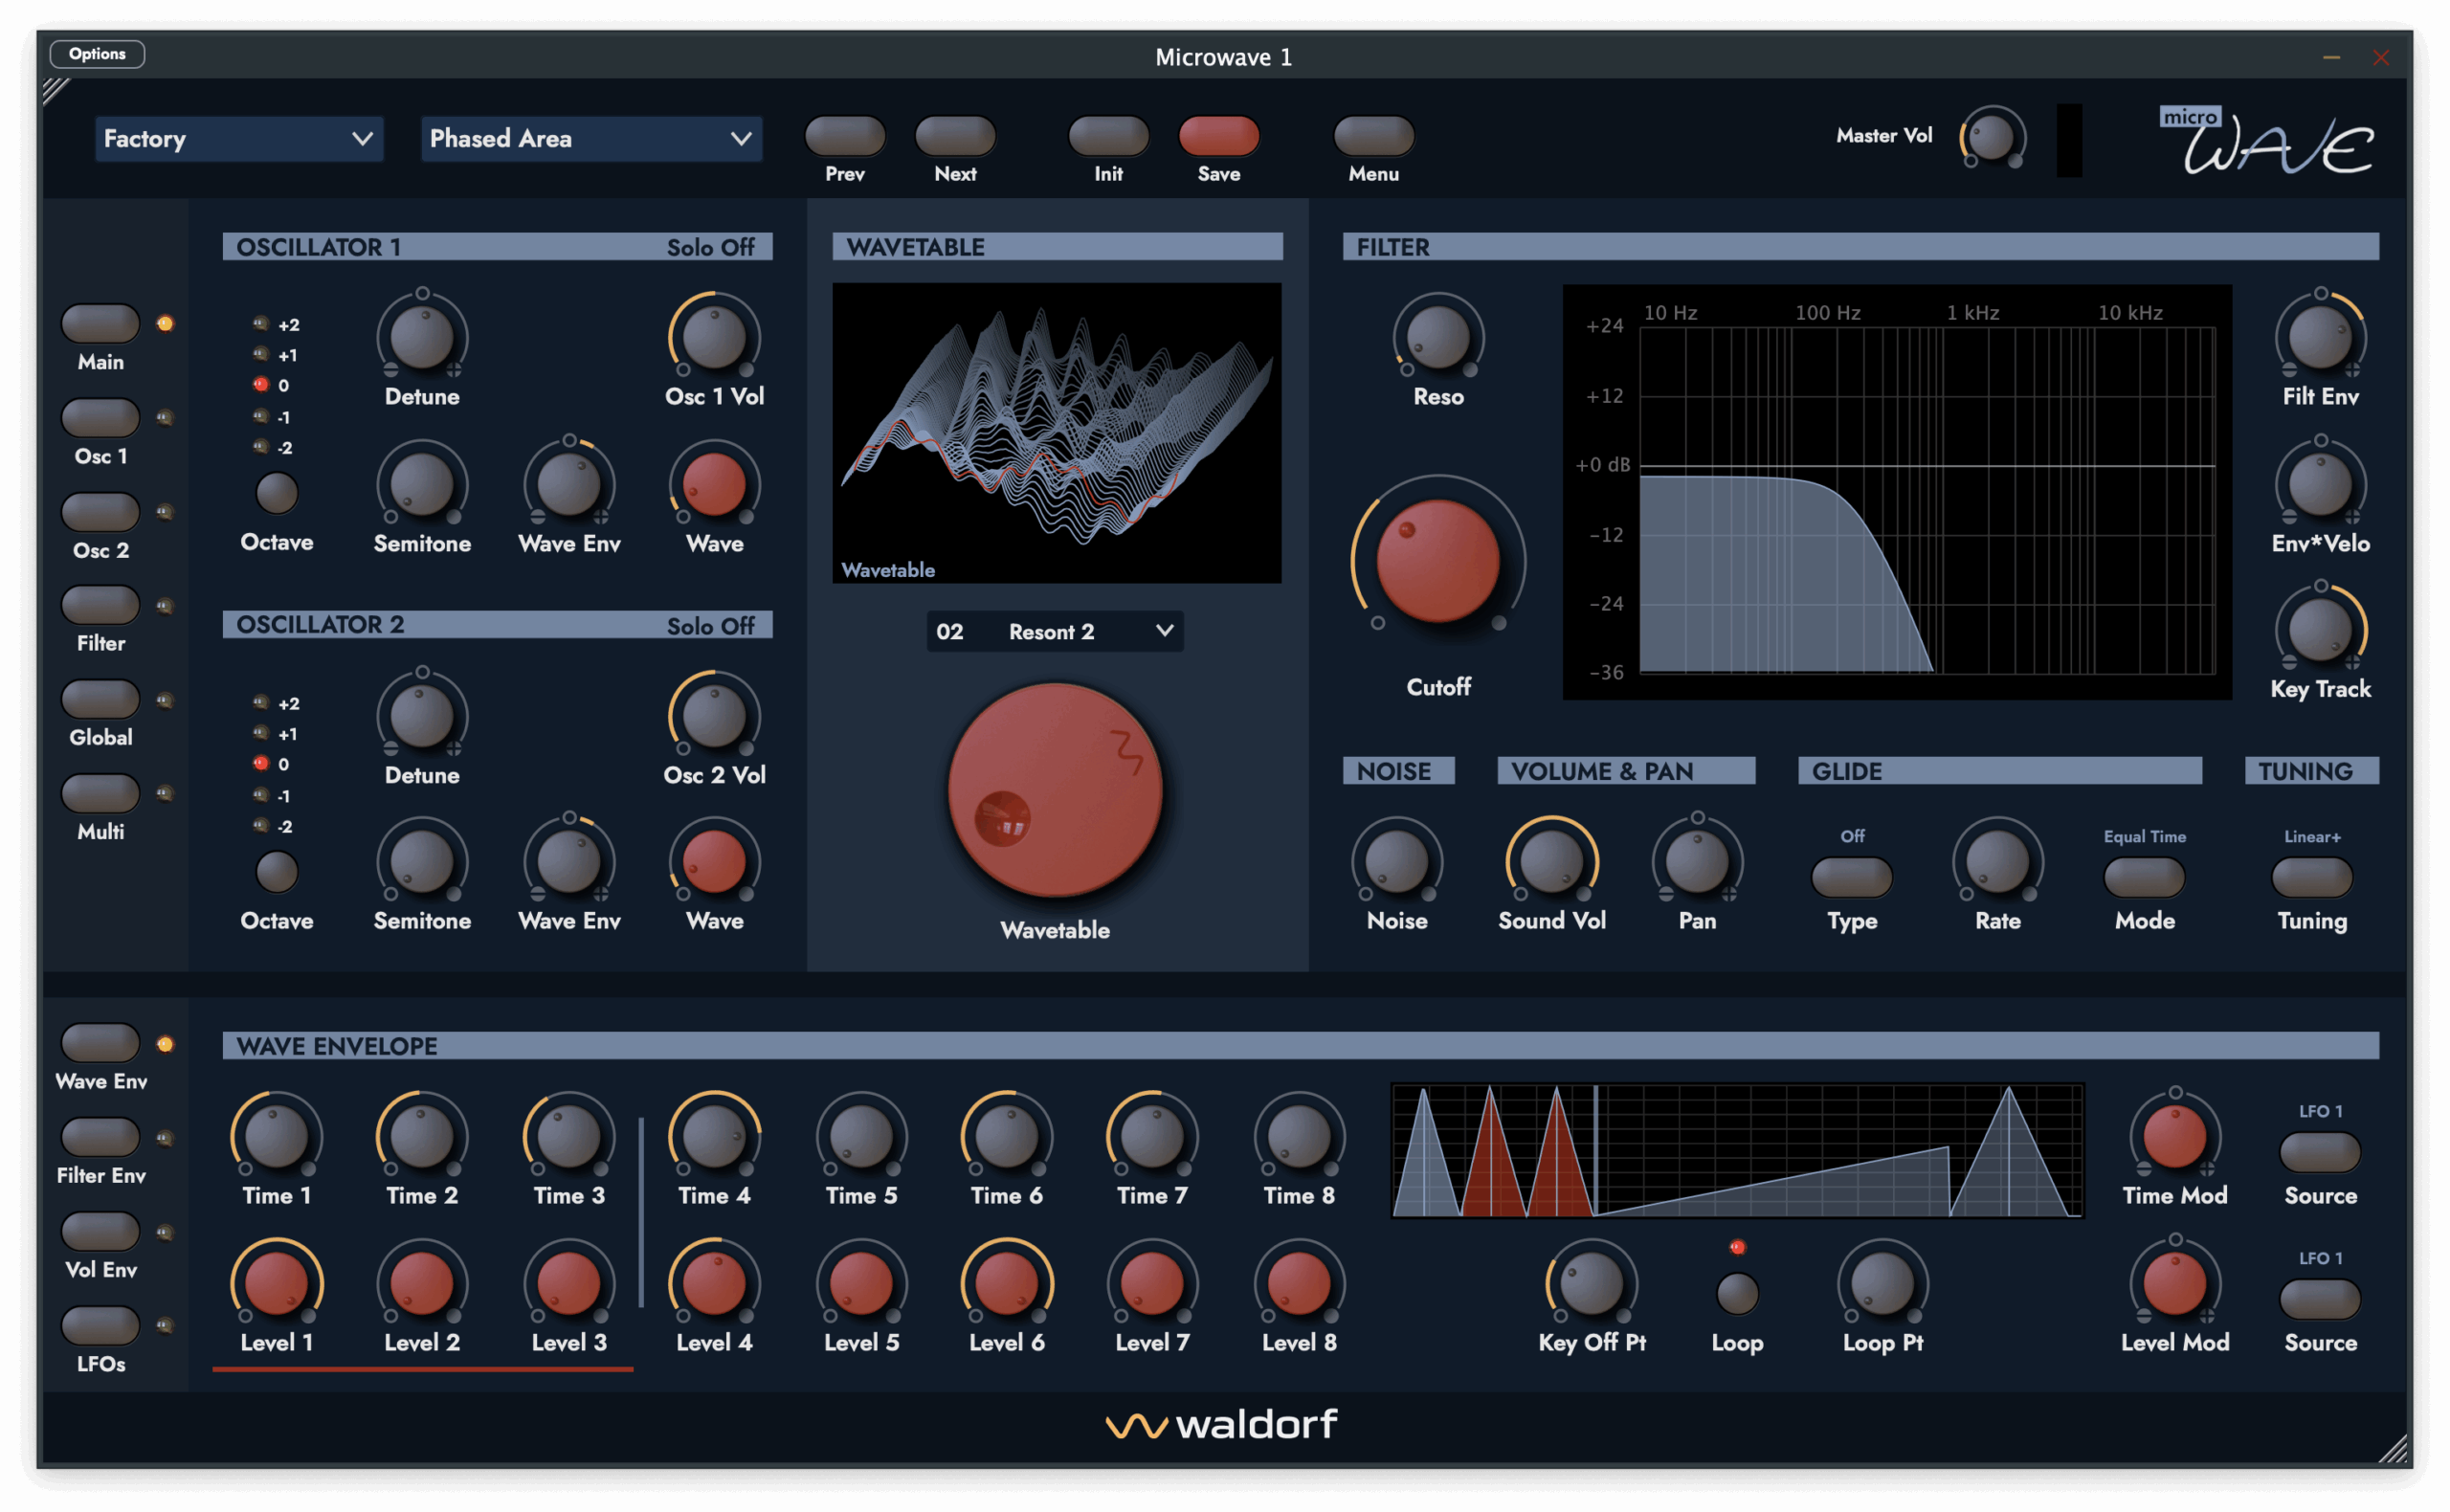
Task: Click the Time Mod knob
Action: (x=2175, y=1137)
